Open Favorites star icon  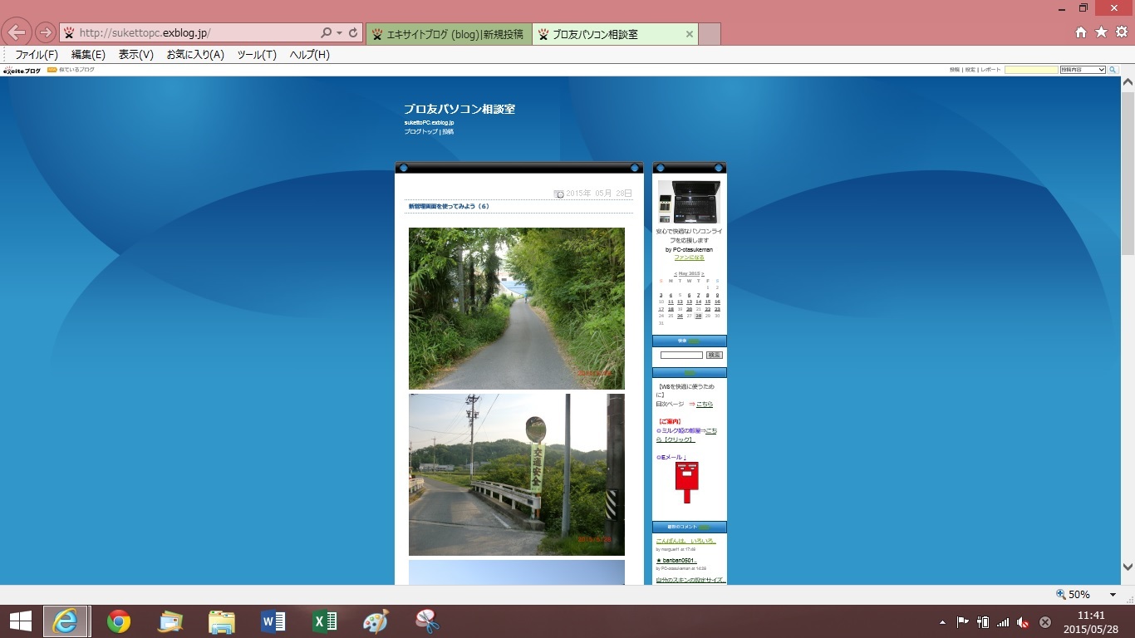coord(1101,32)
